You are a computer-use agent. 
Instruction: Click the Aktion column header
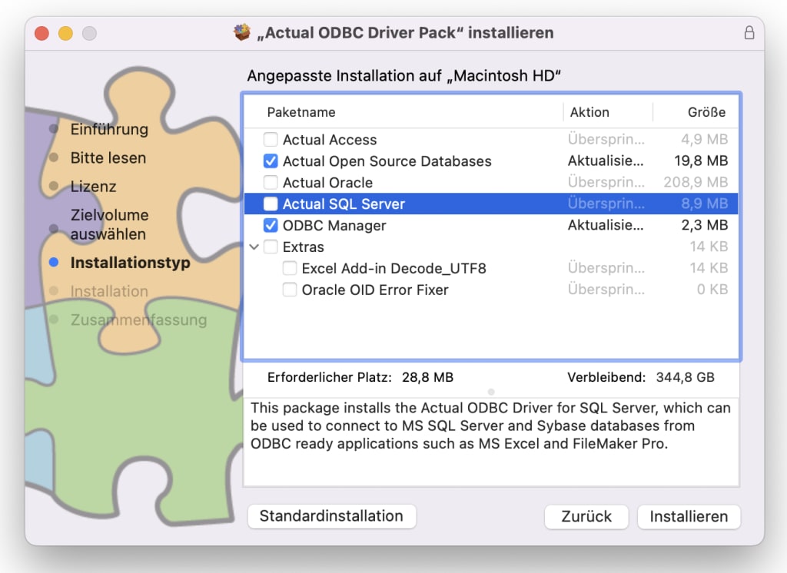point(589,112)
